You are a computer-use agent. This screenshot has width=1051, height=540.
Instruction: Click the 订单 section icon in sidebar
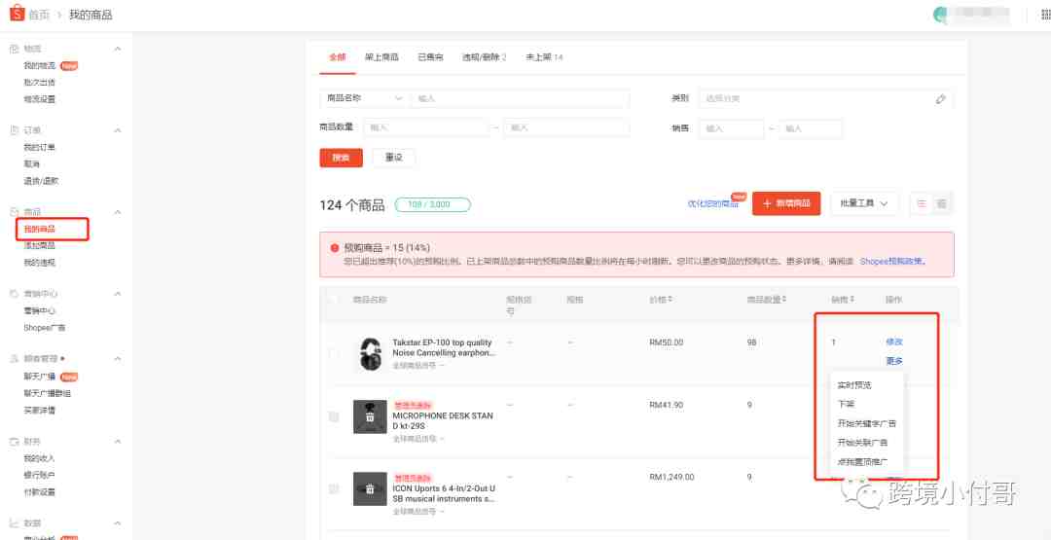click(14, 130)
